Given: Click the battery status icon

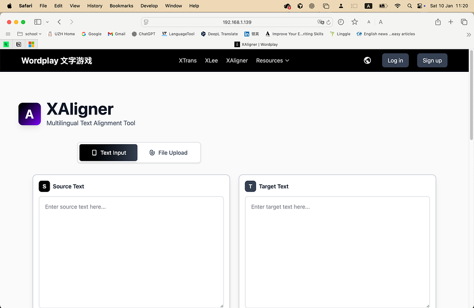Looking at the screenshot, I should pyautogui.click(x=383, y=6).
